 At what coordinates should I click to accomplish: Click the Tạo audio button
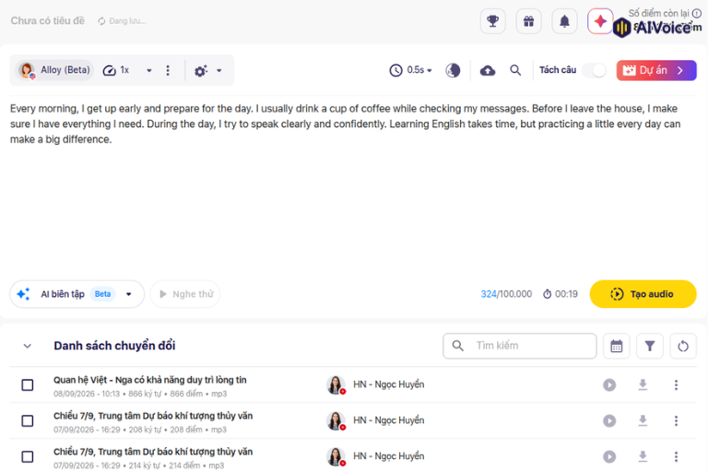coord(643,294)
